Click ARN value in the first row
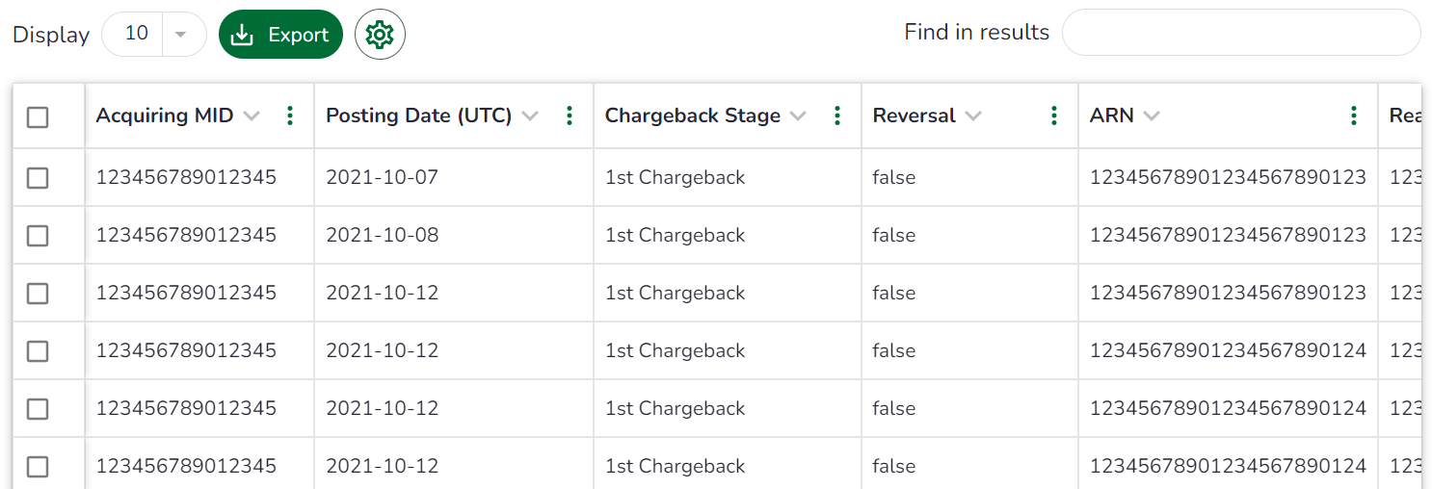The width and height of the screenshot is (1432, 489). pos(1228,177)
